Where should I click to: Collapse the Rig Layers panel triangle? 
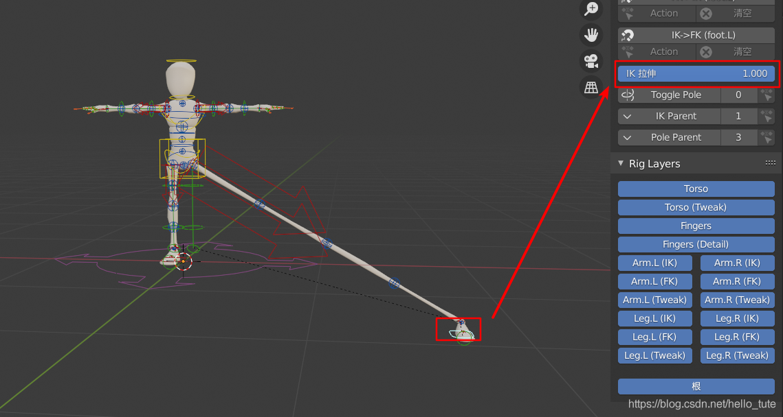[621, 163]
